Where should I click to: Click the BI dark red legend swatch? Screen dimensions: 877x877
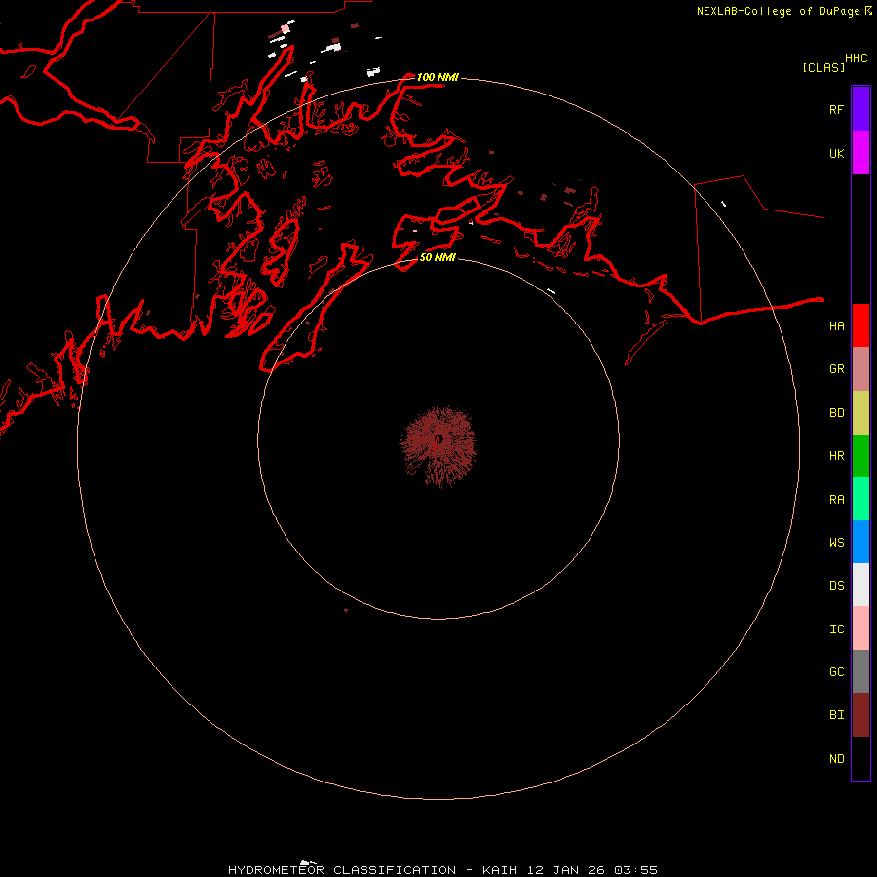[x=860, y=715]
